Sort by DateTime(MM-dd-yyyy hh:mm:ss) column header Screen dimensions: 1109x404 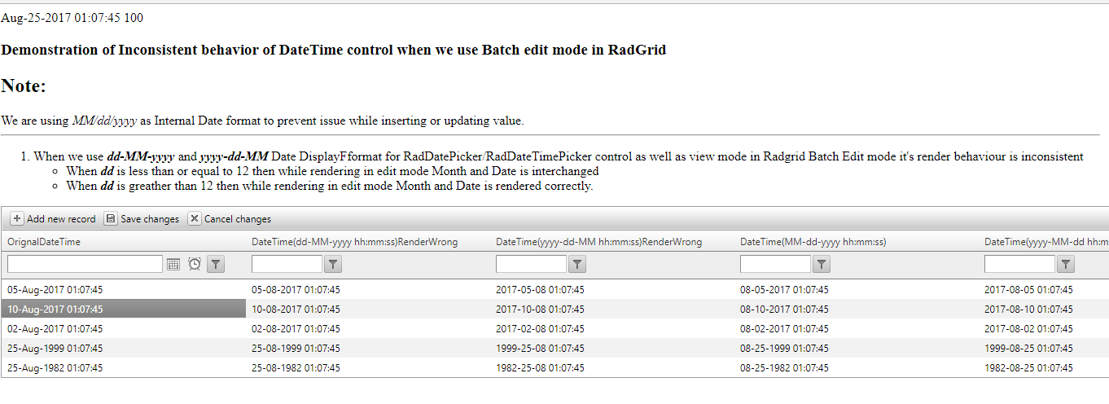point(813,242)
